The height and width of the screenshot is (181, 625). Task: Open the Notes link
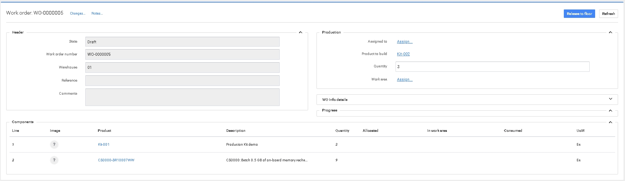point(97,13)
